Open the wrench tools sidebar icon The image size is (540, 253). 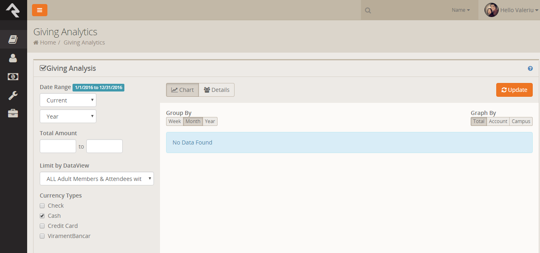point(13,96)
